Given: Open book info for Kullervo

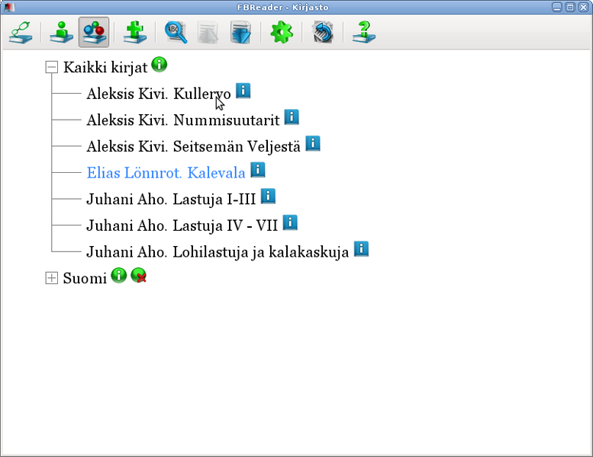Looking at the screenshot, I should pos(243,91).
